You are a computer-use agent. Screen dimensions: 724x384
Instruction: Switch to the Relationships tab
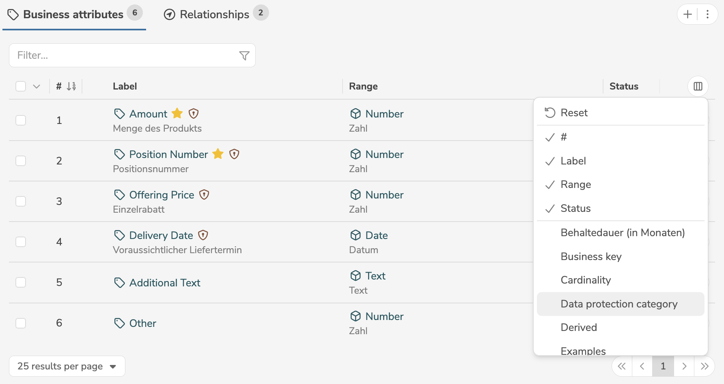click(x=215, y=14)
